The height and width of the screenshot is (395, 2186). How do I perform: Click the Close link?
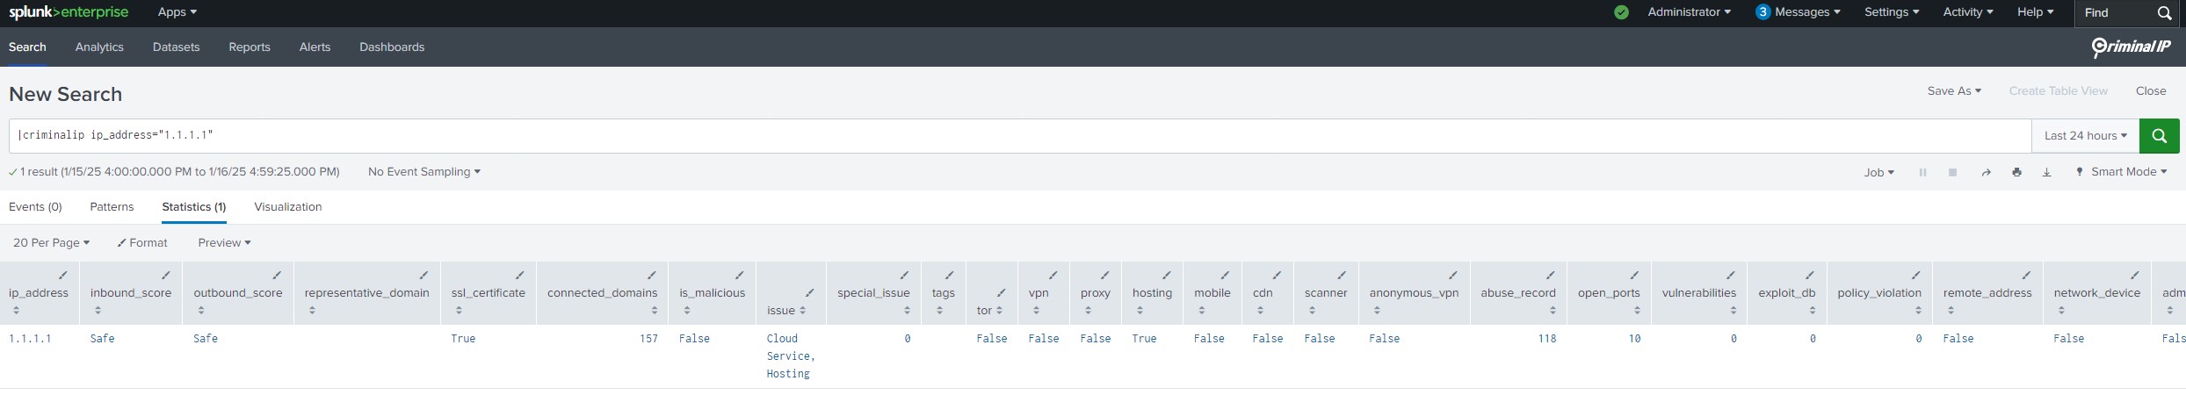click(x=2151, y=91)
